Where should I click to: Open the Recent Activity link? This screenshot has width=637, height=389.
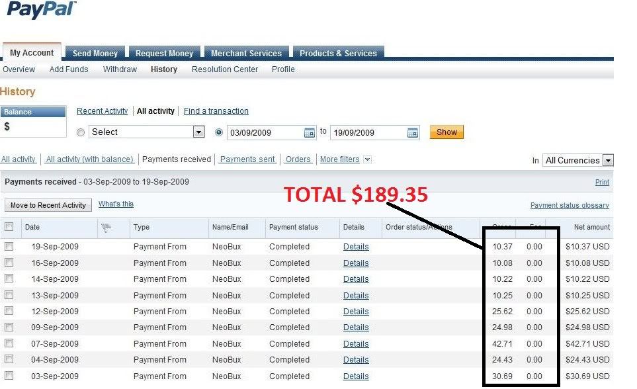[103, 111]
